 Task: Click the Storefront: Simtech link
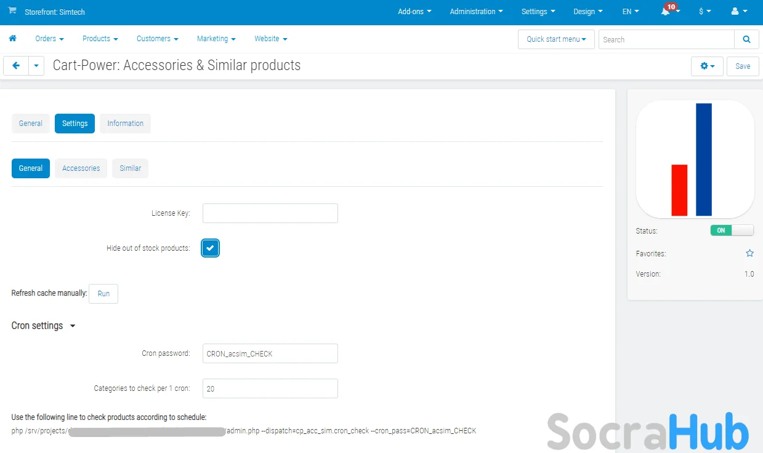[54, 12]
